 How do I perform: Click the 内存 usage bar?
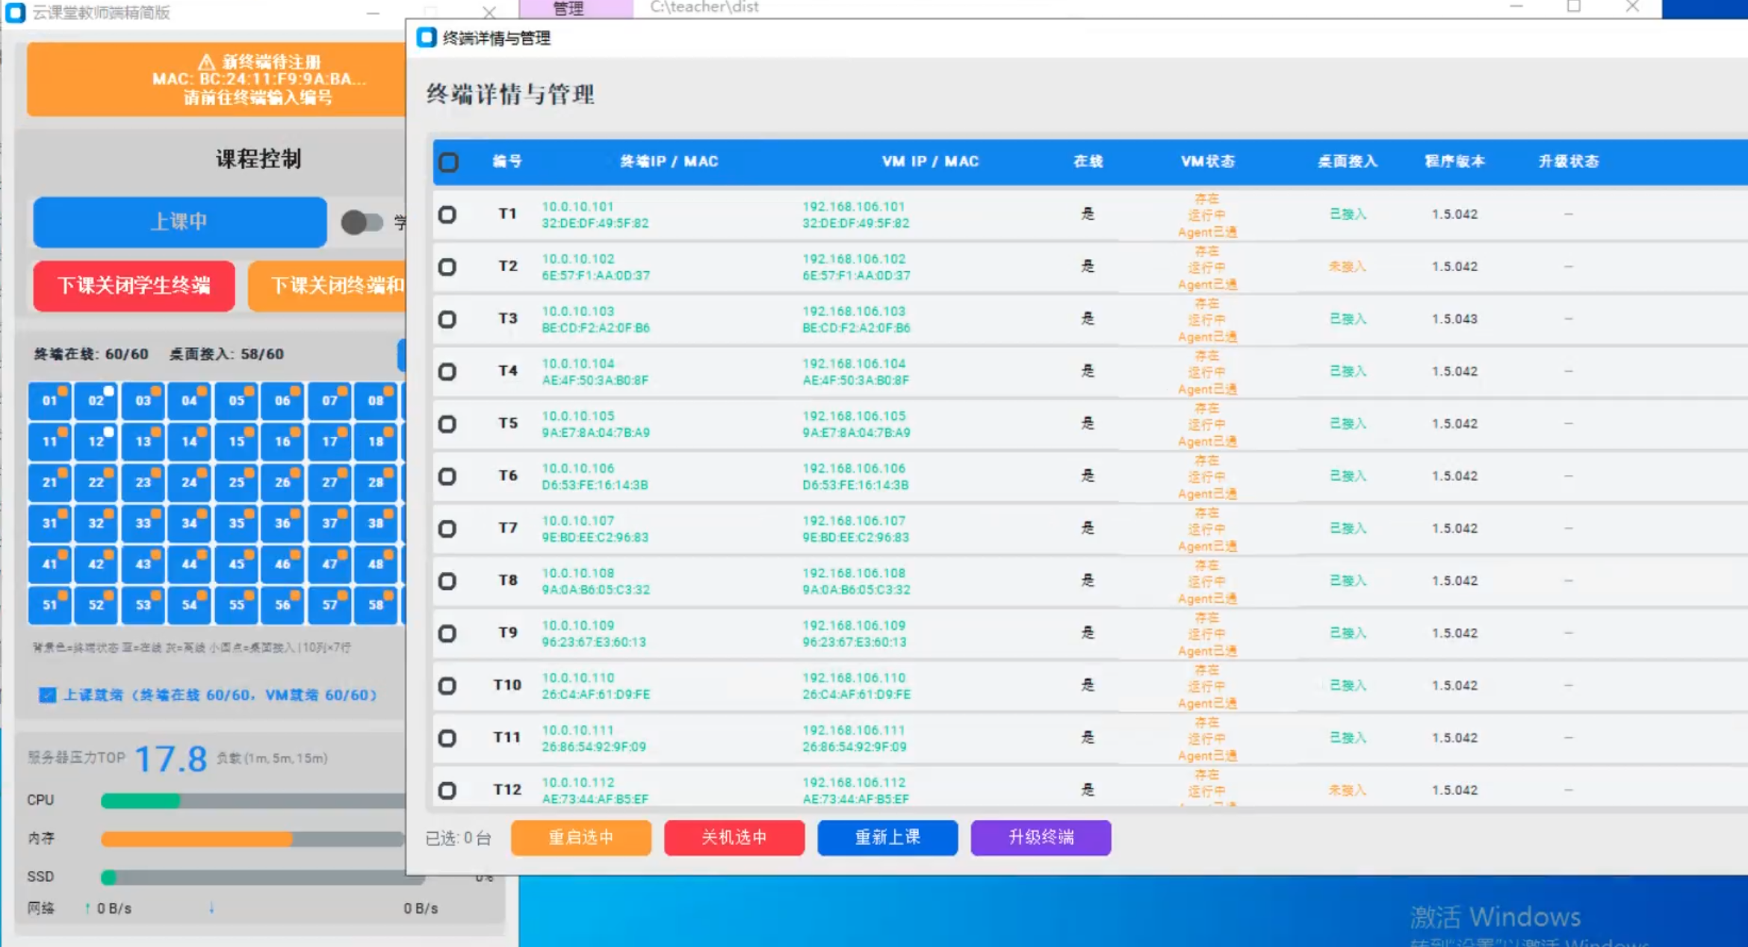(x=254, y=839)
